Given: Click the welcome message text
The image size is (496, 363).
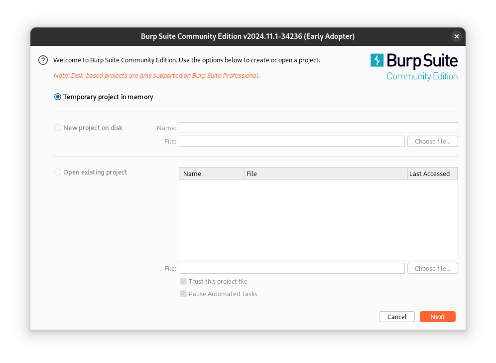Looking at the screenshot, I should (x=187, y=60).
